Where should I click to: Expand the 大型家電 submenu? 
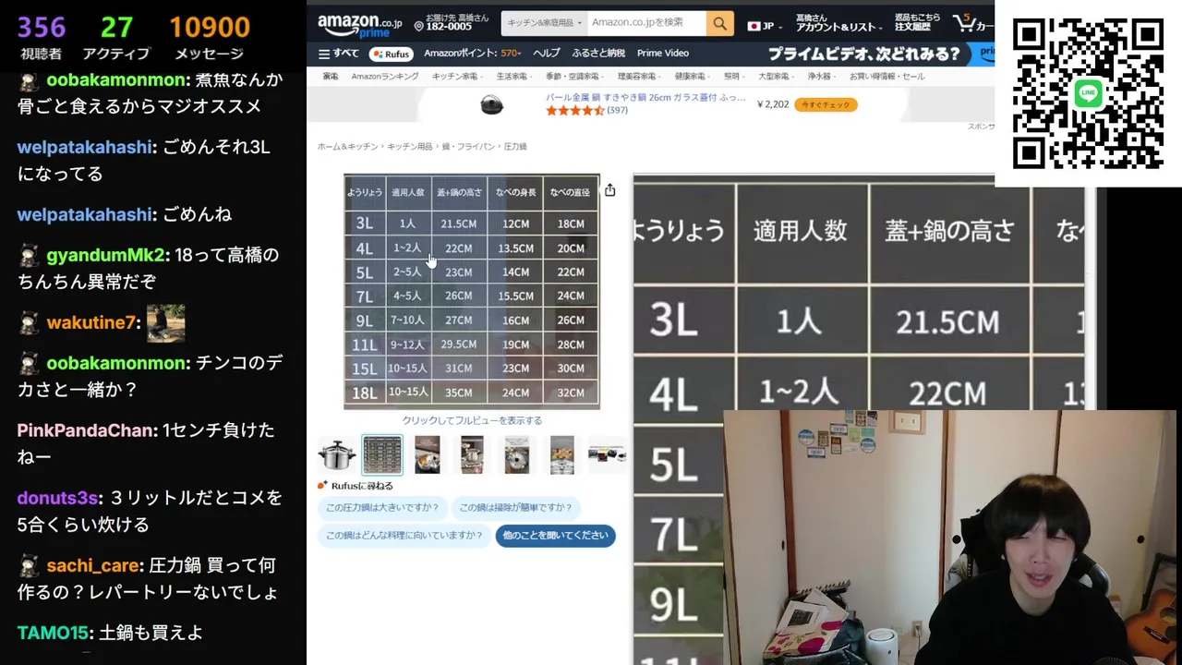[x=775, y=77]
